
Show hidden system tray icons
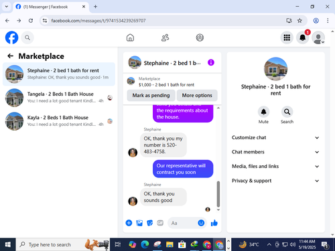[x=269, y=244]
